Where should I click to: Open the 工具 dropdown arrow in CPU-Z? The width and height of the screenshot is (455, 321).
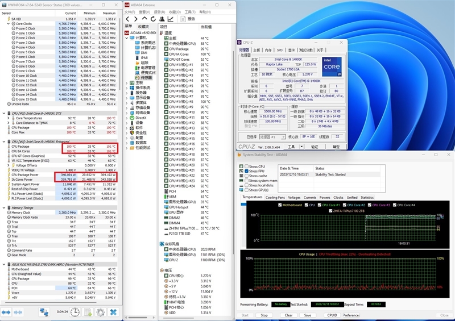pyautogui.click(x=302, y=147)
